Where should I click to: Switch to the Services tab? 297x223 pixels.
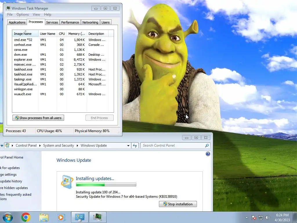(x=52, y=22)
